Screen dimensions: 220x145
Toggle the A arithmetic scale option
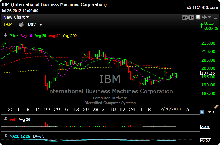tap(202, 112)
